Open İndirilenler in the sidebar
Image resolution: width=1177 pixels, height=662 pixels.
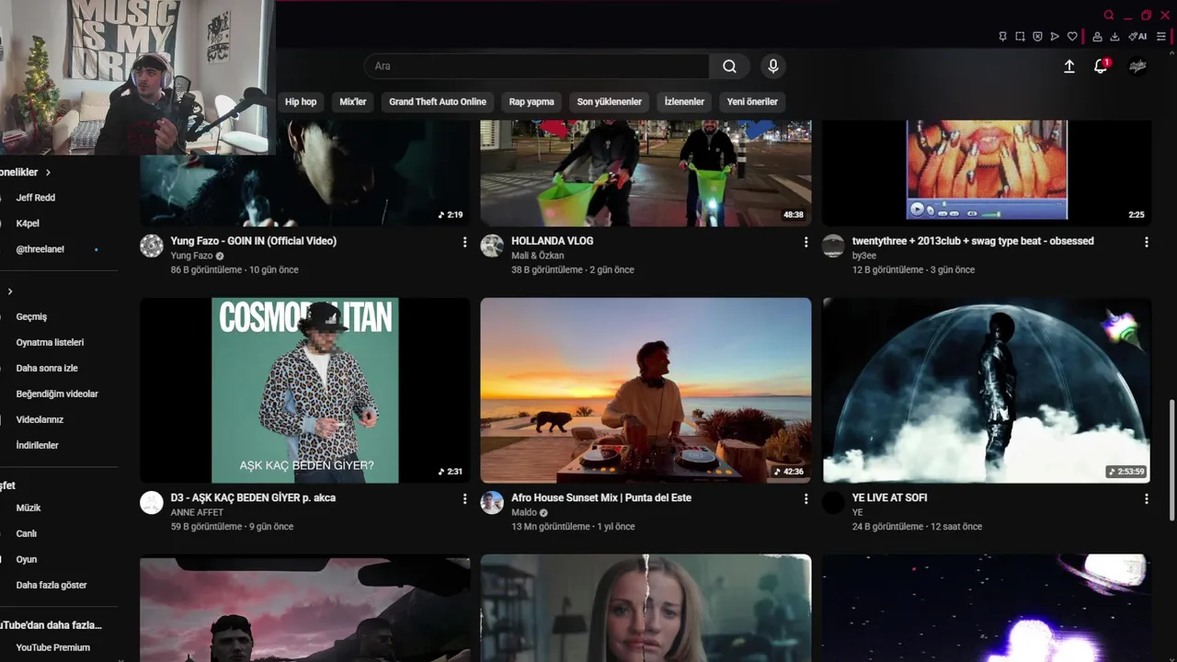point(37,445)
